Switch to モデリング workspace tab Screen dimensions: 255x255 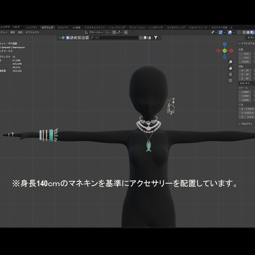47,28
